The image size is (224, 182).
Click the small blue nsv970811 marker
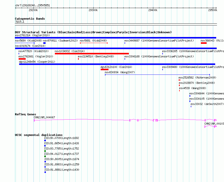(44, 43)
